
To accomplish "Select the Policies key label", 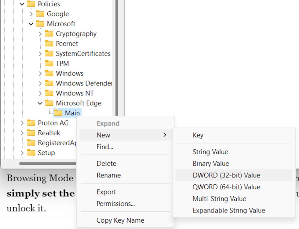I will coord(49,4).
